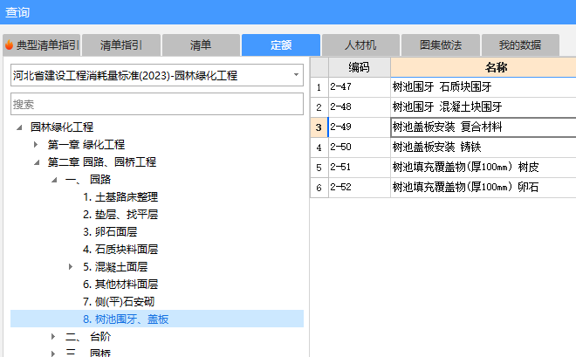Select 树池围牙 混凝土块围牙 name cell
The height and width of the screenshot is (357, 576).
(483, 107)
